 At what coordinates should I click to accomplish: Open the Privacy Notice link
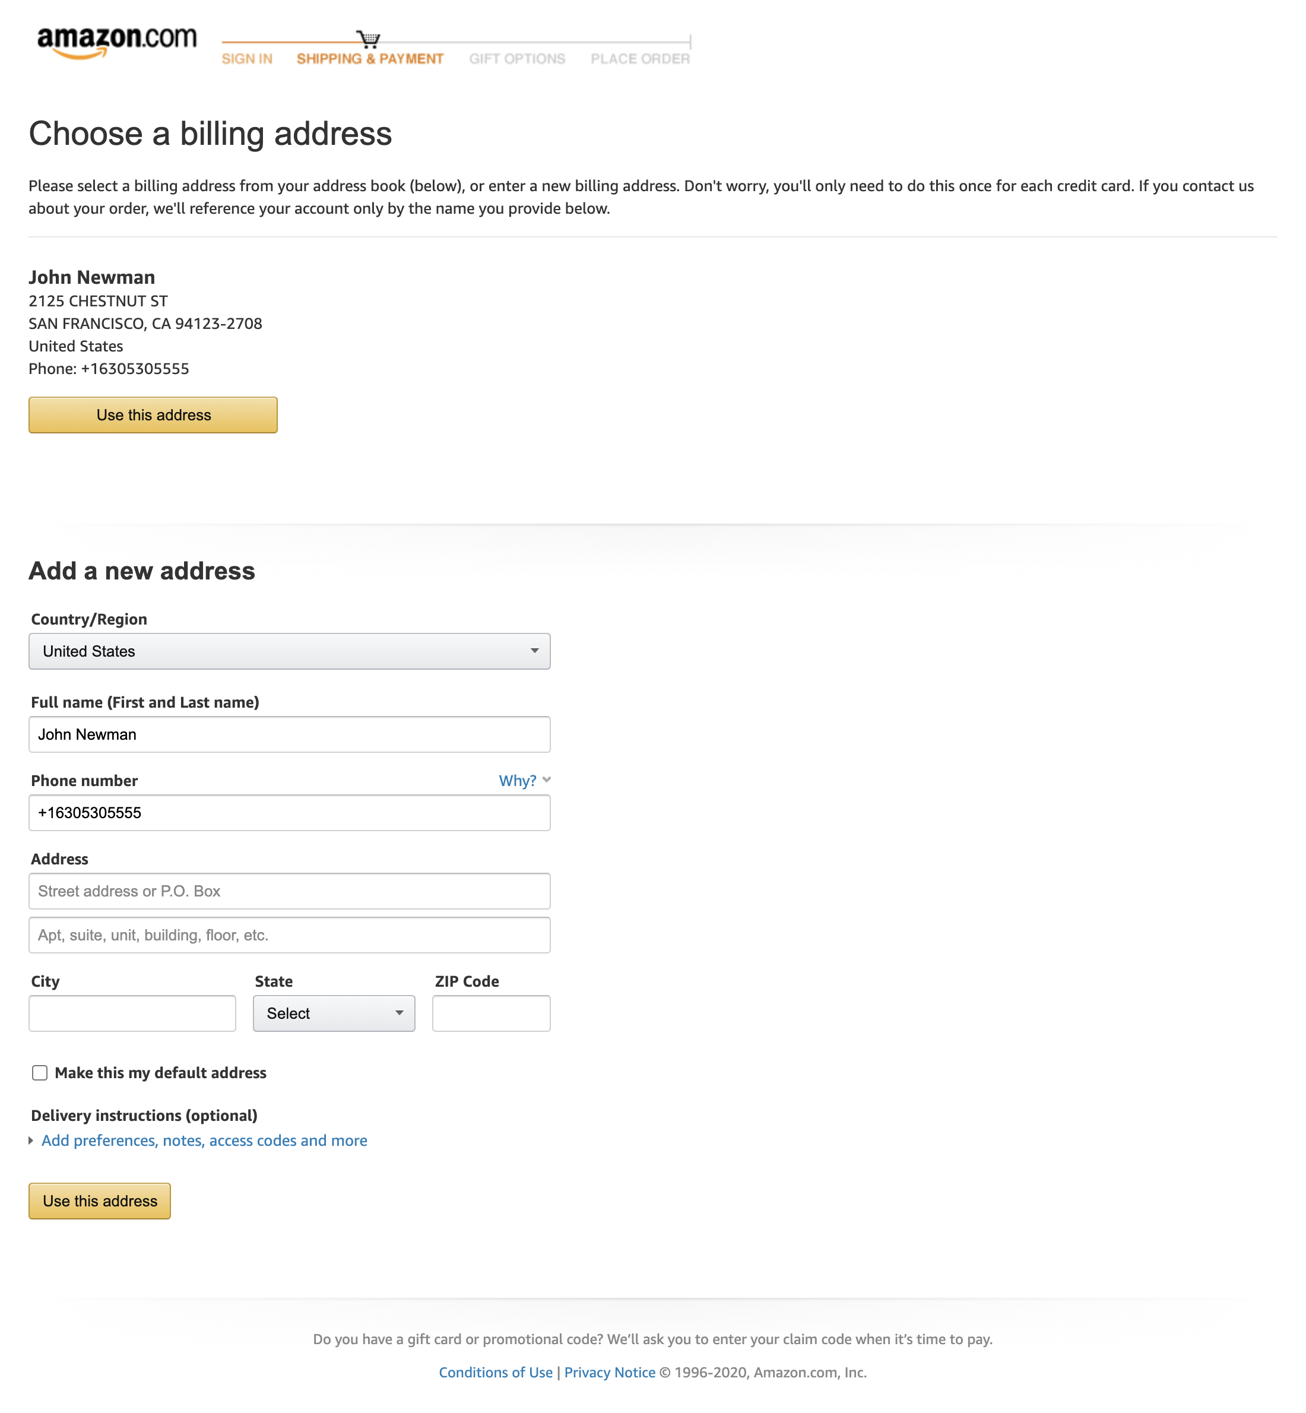609,1372
